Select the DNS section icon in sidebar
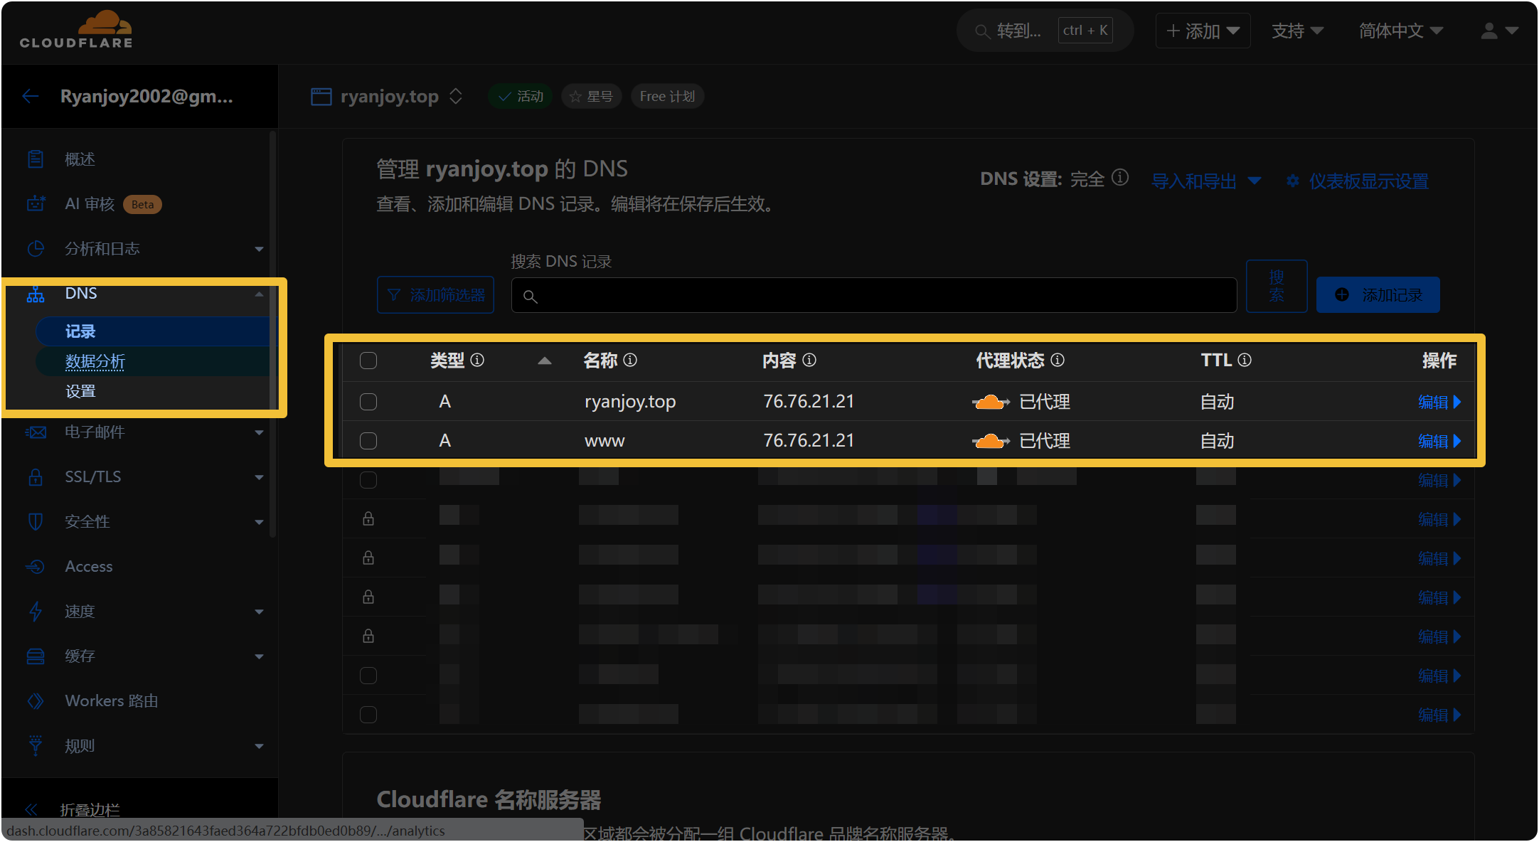1539x842 pixels. click(x=35, y=294)
